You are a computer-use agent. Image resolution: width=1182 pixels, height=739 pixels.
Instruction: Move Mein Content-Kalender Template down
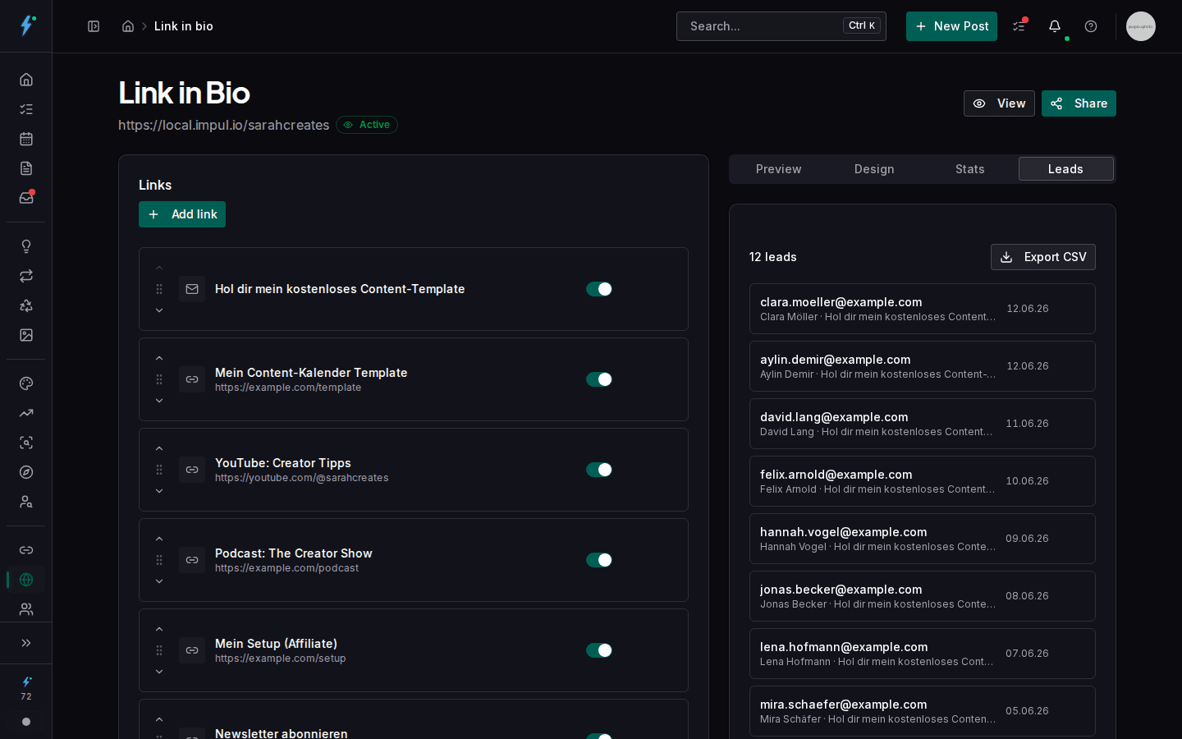(159, 401)
